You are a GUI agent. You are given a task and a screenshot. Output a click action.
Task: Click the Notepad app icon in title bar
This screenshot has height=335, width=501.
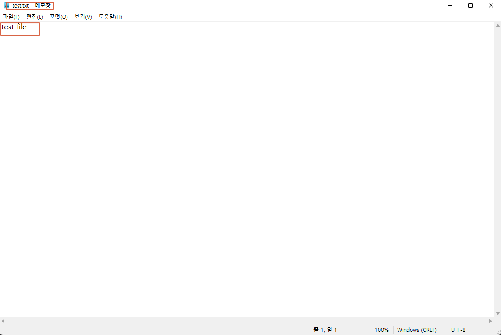click(6, 6)
